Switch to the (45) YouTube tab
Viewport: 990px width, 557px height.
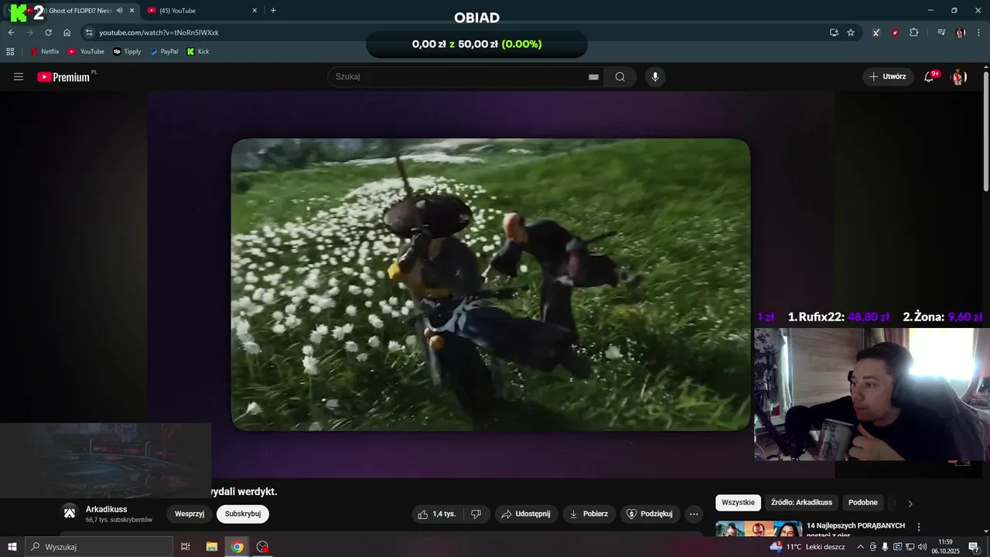pos(203,10)
